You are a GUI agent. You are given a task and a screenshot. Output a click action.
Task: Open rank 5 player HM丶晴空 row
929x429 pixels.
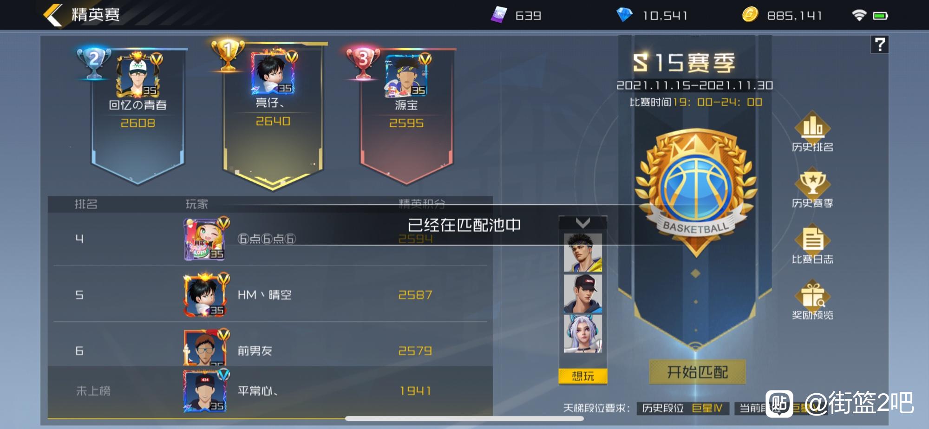270,294
